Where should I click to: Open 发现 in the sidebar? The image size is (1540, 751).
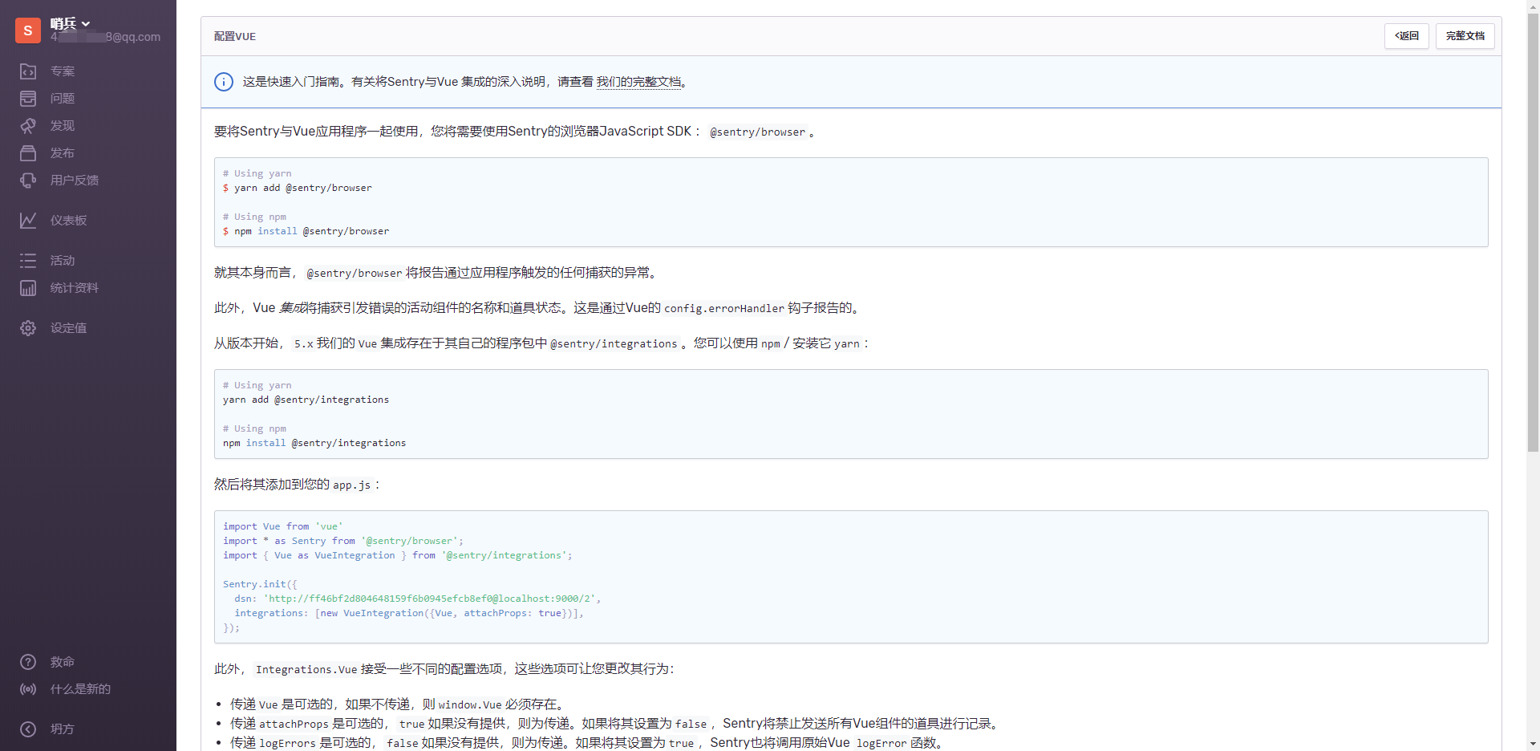(63, 126)
